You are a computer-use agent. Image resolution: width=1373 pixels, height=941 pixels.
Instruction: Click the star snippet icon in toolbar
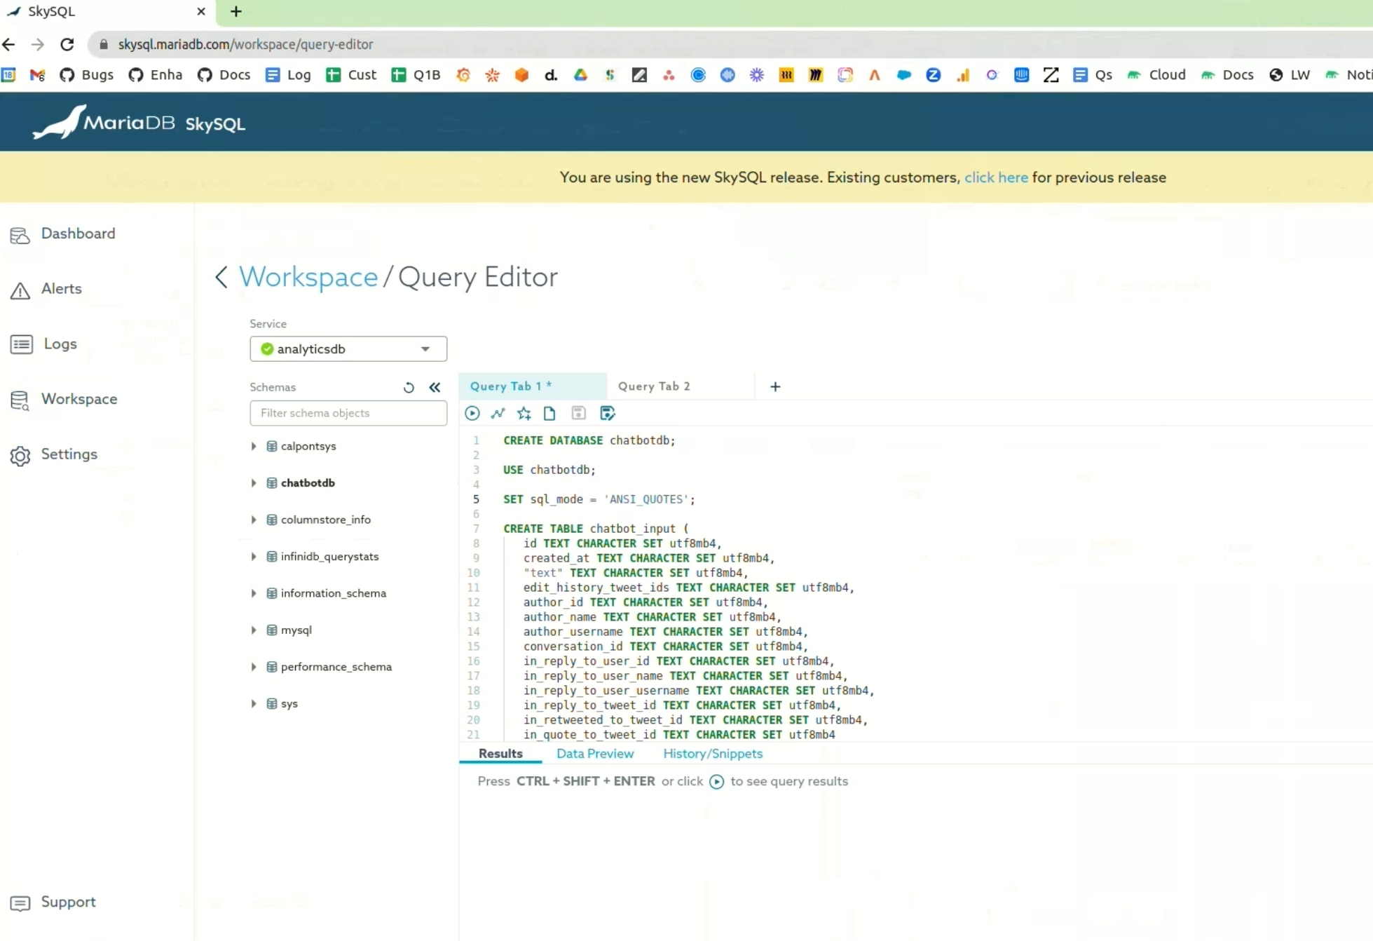point(524,413)
